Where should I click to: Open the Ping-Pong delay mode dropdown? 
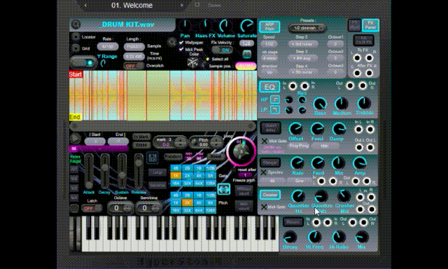(x=299, y=146)
